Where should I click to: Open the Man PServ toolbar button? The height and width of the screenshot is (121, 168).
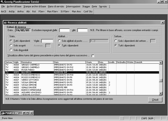tap(52, 11)
